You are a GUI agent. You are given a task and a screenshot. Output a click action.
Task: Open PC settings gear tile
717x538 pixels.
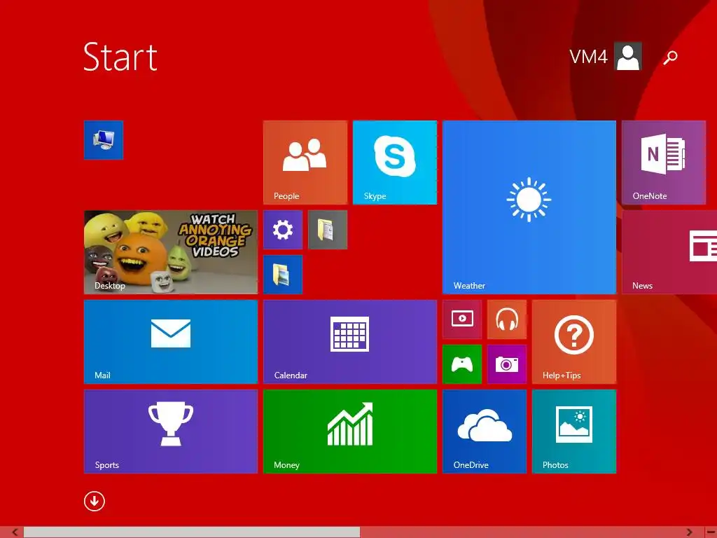point(283,230)
